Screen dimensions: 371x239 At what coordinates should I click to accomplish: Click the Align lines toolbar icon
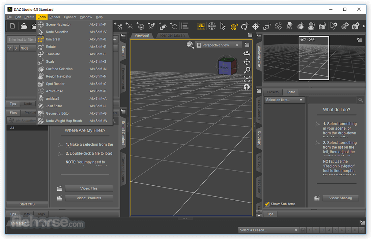(185, 26)
